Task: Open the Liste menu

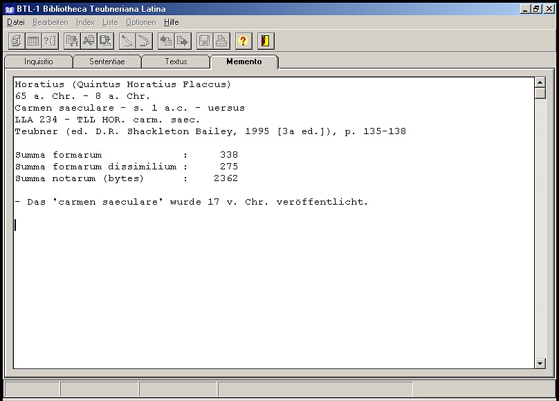Action: pyautogui.click(x=110, y=22)
